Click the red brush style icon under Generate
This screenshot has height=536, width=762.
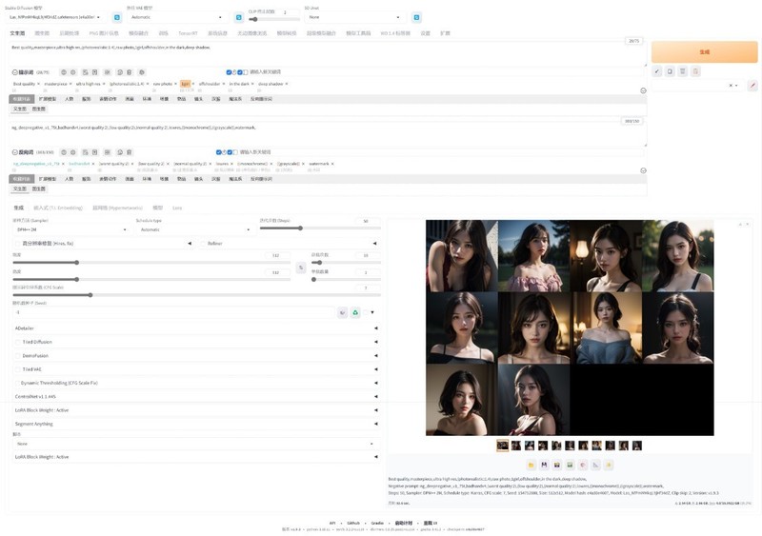pos(752,85)
